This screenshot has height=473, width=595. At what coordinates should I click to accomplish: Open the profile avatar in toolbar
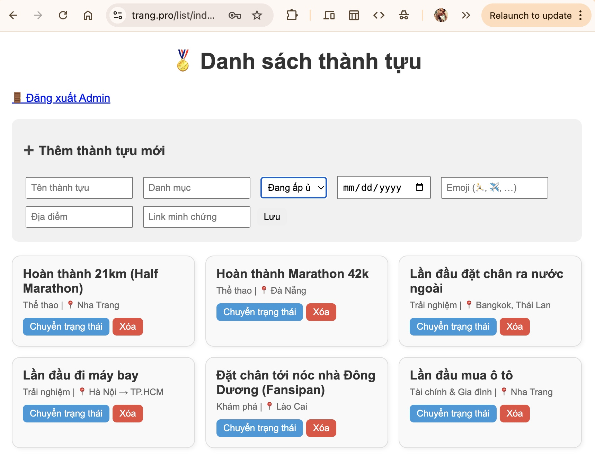tap(441, 15)
